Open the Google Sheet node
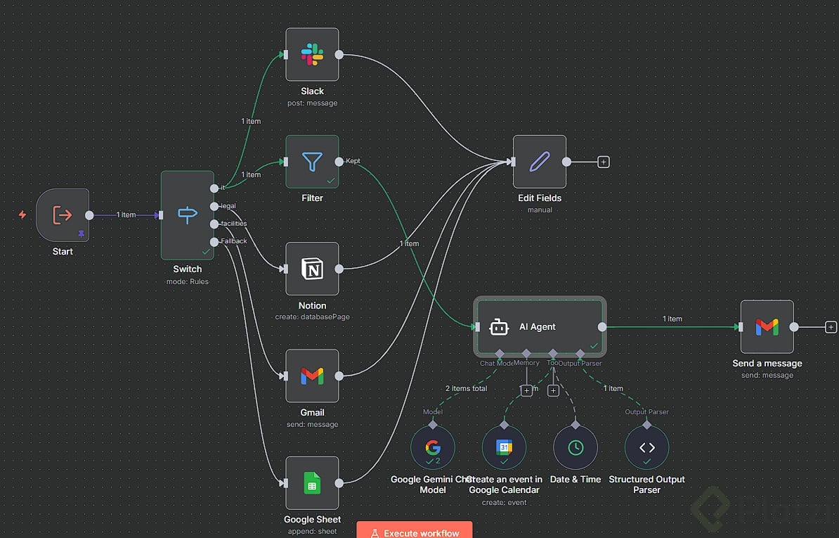Viewport: 839px width, 538px height. coord(312,483)
